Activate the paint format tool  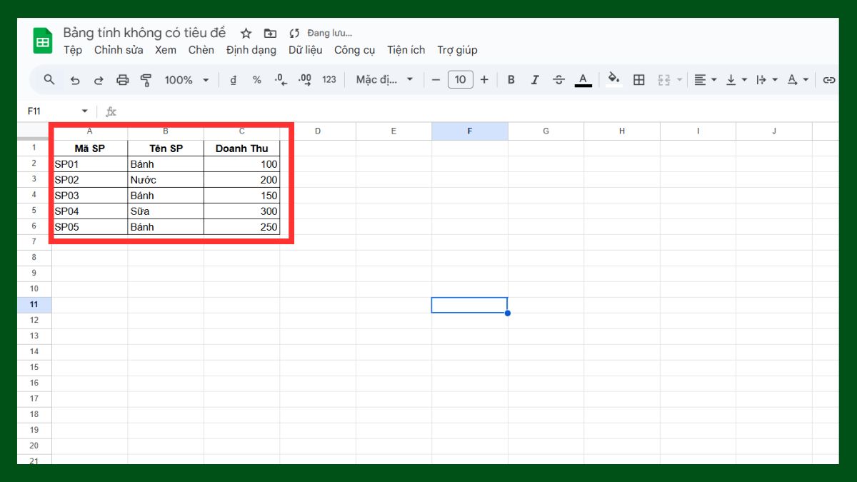(146, 80)
